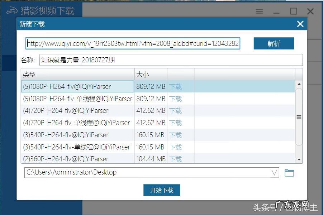Click the 名称 name input field
323x215 pixels.
pos(161,60)
